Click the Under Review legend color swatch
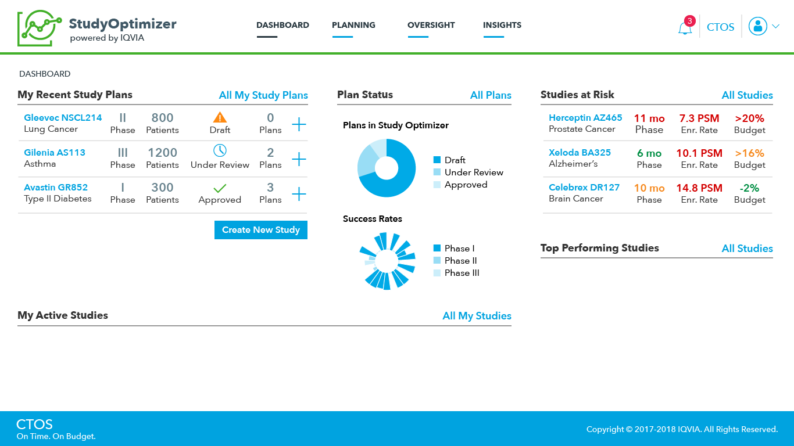Image resolution: width=794 pixels, height=446 pixels. [x=437, y=172]
